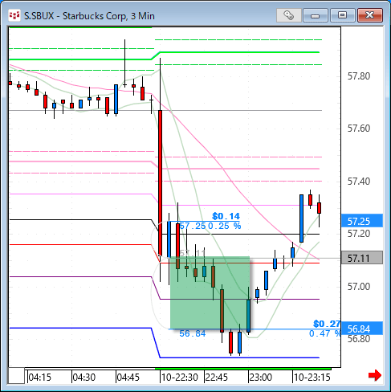
Task: Click the 10-23:15 time axis label
Action: click(312, 378)
